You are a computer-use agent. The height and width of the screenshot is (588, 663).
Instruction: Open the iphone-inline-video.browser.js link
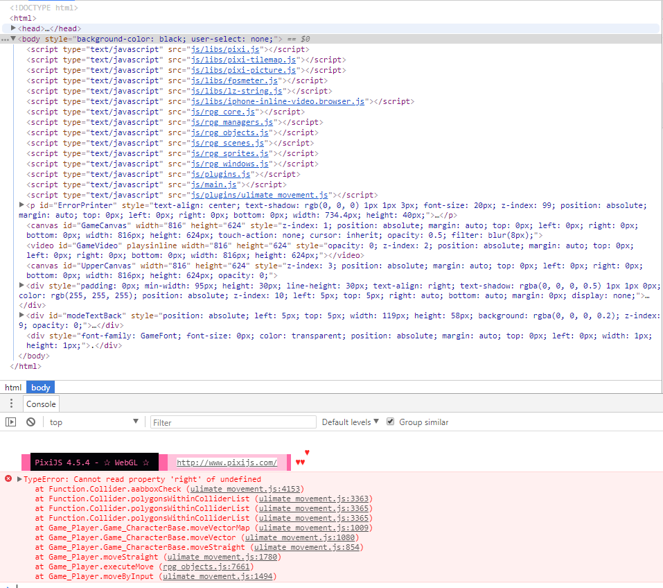tap(278, 101)
